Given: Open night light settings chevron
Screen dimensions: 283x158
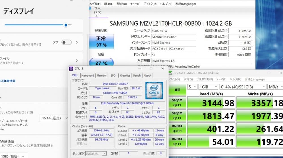Looking at the screenshot, I should [77, 43].
